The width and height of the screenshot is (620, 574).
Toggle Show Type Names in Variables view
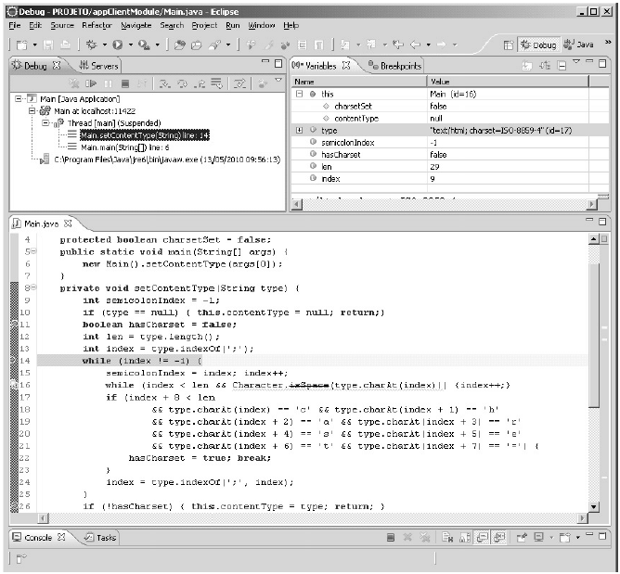coord(526,66)
